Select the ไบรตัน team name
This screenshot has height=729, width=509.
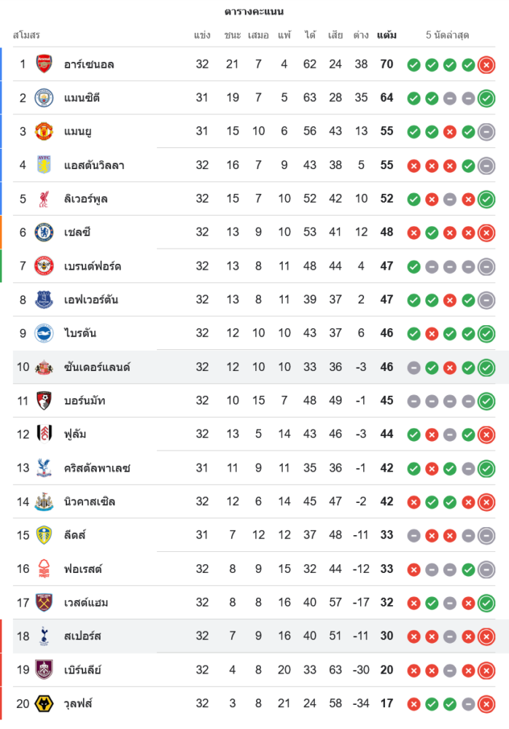(79, 334)
